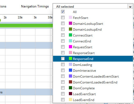
Task: Select the ConnectStart option label
Action: tap(83, 35)
